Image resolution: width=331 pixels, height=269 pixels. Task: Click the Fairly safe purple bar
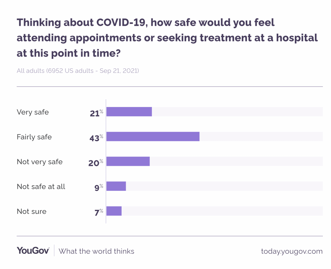point(153,136)
